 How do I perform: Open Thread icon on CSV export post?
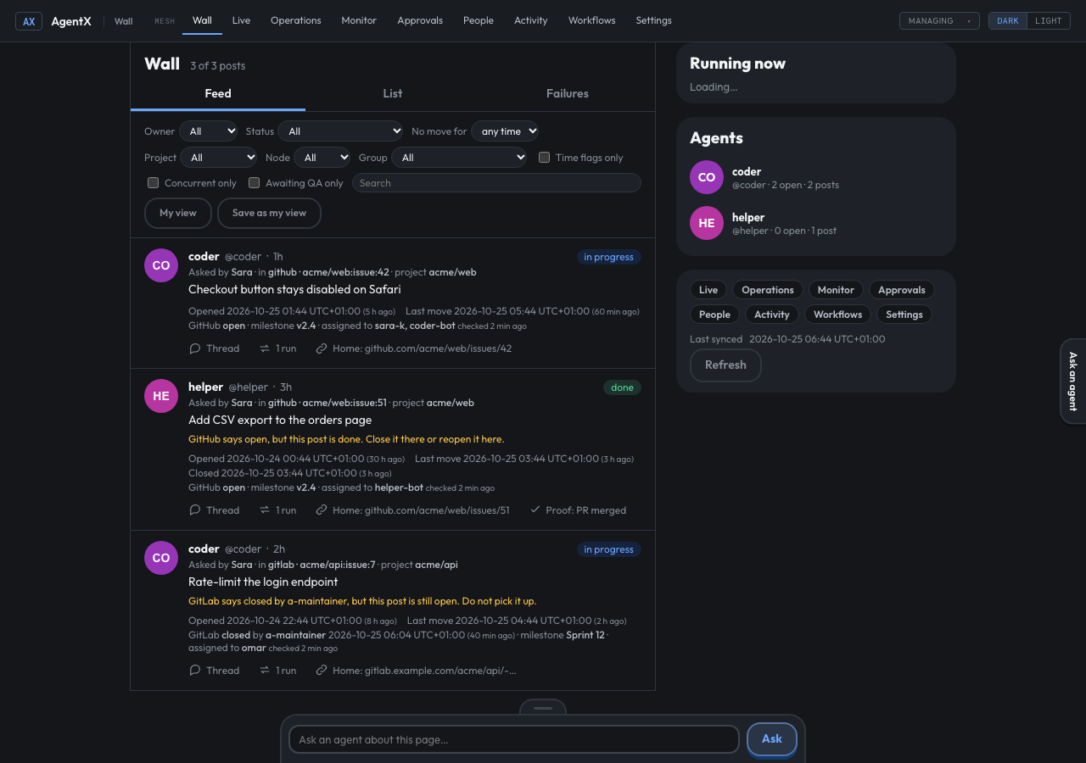pyautogui.click(x=195, y=510)
